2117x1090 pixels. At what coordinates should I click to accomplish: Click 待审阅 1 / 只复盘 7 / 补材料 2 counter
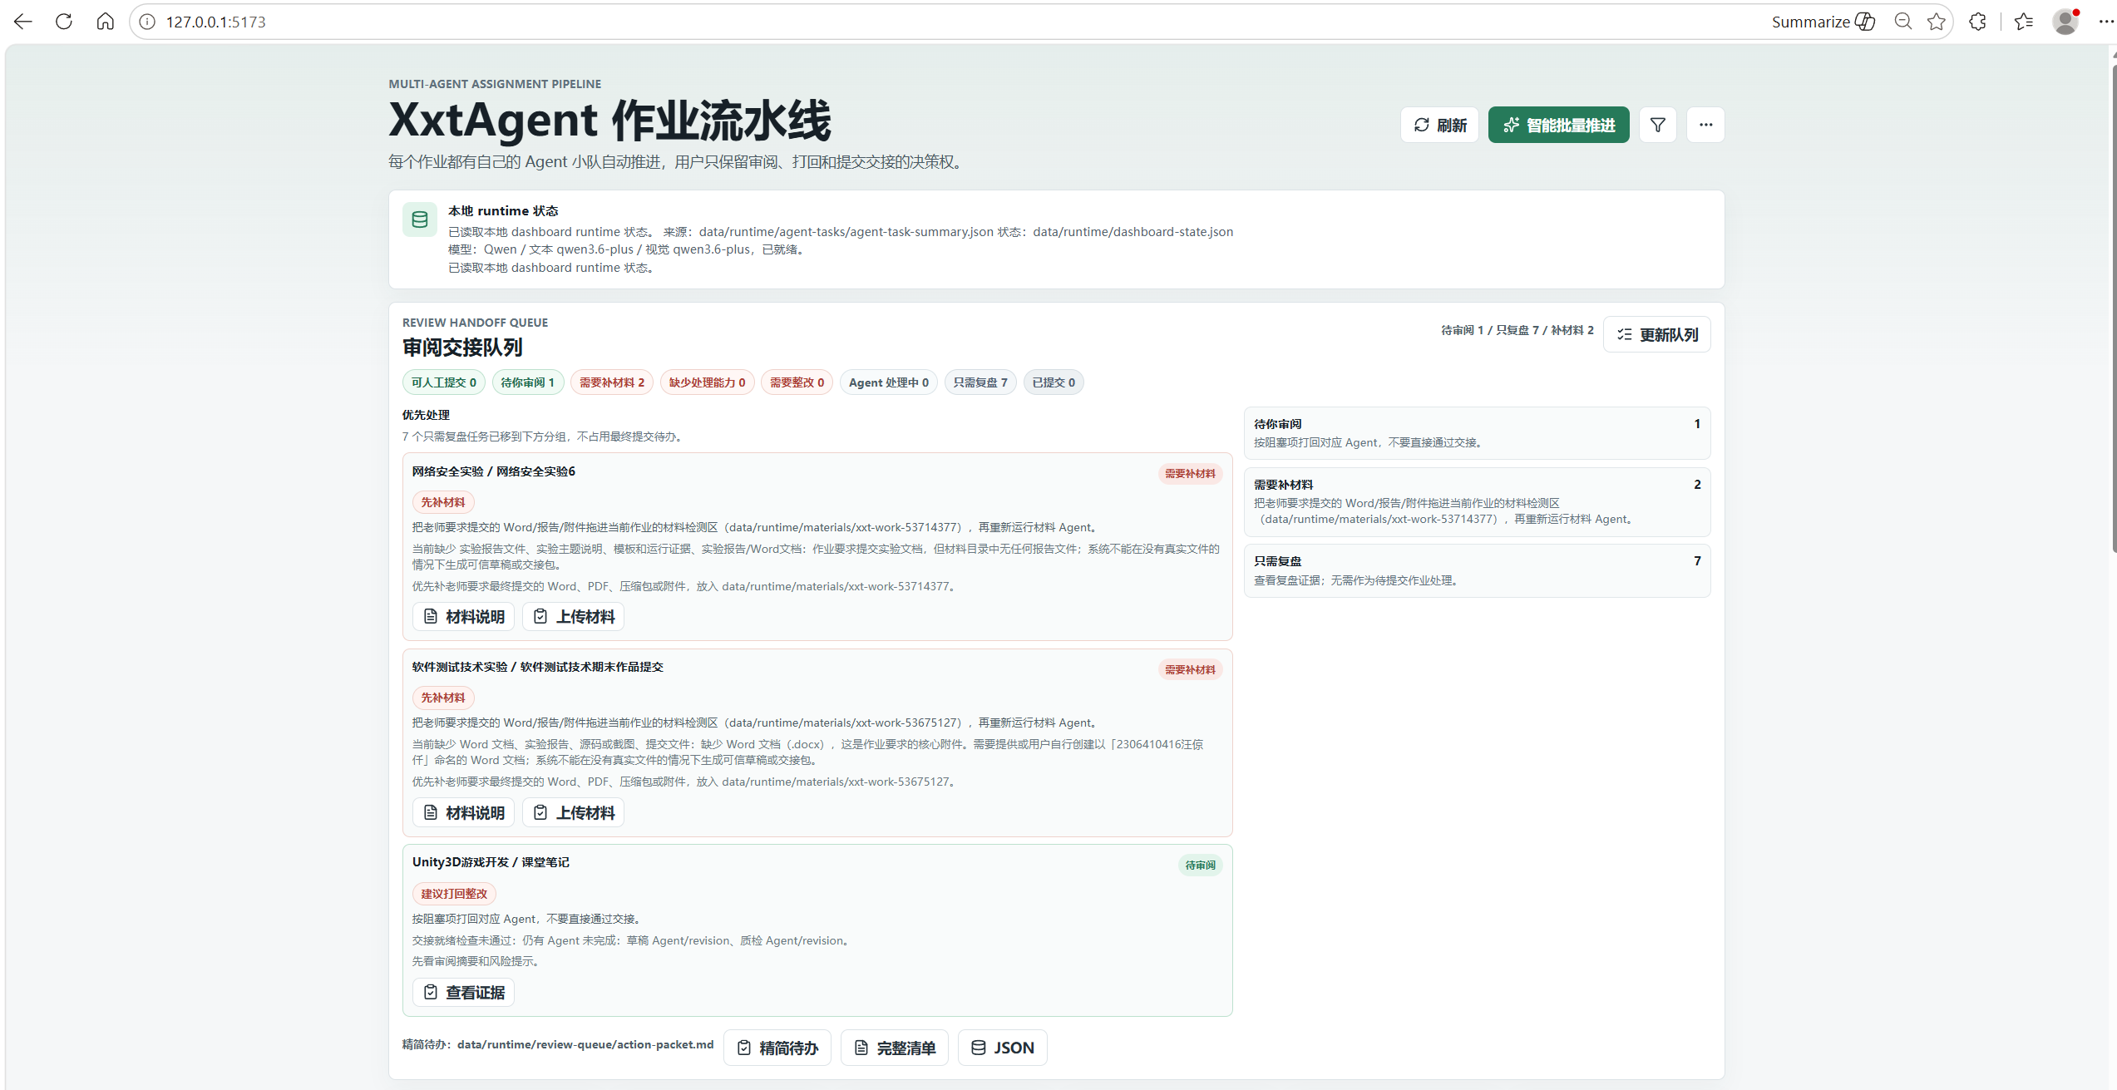(1517, 330)
